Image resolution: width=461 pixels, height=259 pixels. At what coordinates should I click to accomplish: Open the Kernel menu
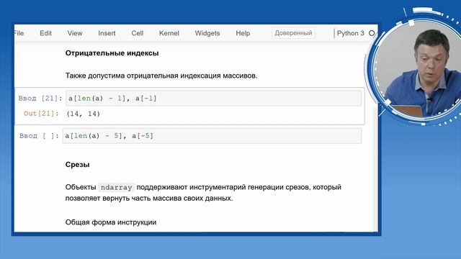tap(169, 33)
